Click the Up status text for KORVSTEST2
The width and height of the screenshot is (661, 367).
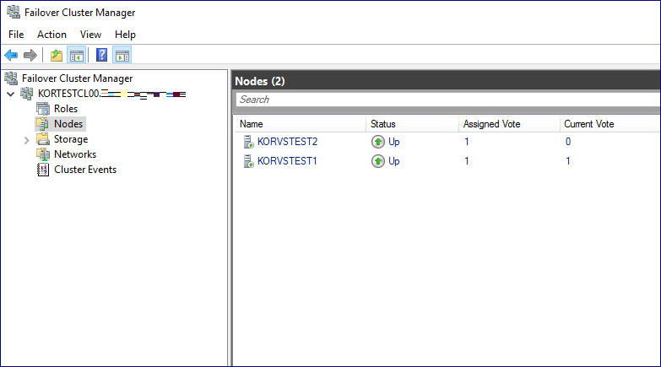pyautogui.click(x=393, y=142)
